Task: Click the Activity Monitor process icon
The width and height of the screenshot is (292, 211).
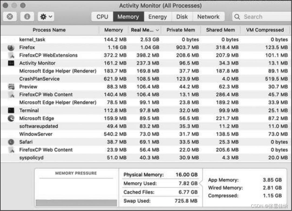Action: click(11, 63)
